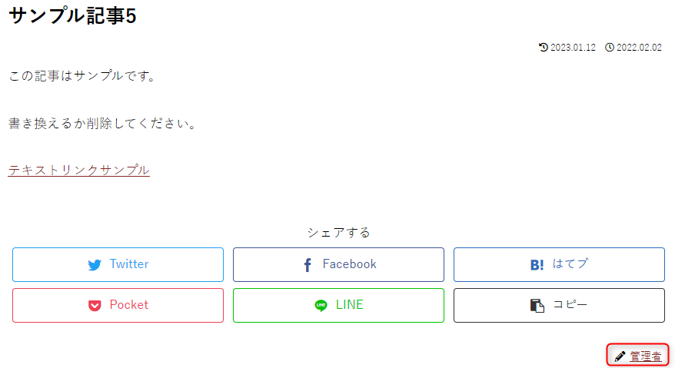The width and height of the screenshot is (675, 368).
Task: Click the red Pocket logo icon
Action: pos(95,306)
